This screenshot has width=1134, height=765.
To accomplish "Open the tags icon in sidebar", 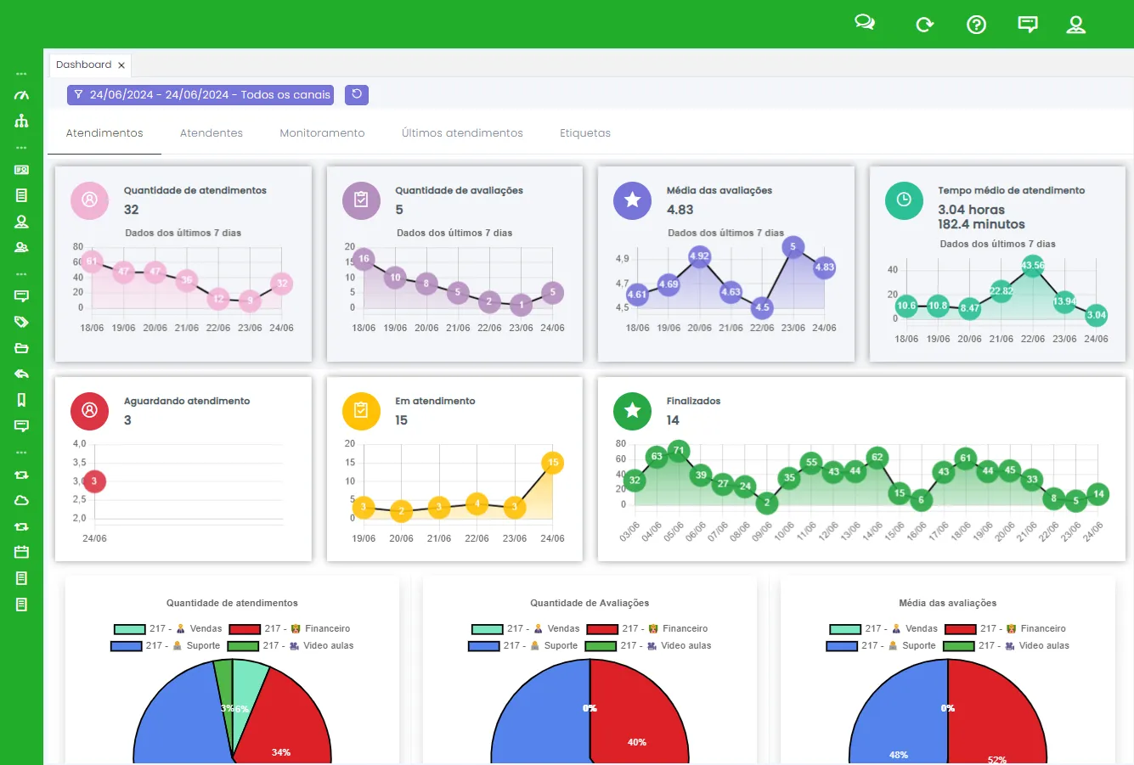I will click(x=22, y=322).
